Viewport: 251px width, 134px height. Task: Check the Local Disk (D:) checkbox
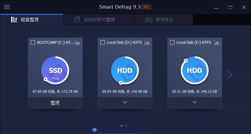point(102,43)
